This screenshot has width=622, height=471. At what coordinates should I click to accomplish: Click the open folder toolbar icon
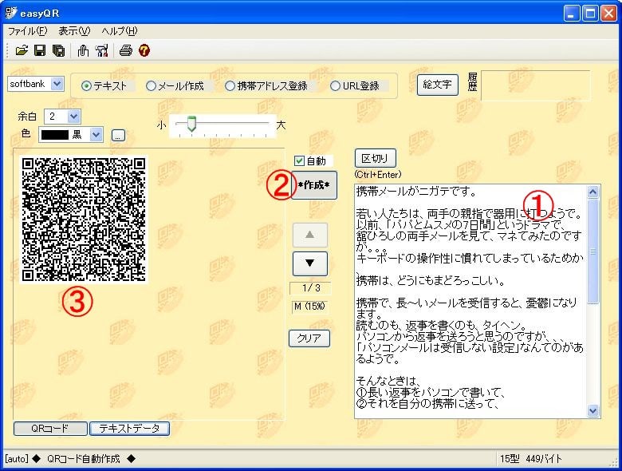pyautogui.click(x=22, y=51)
